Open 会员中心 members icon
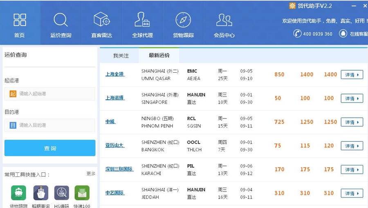Viewport: 368px width, 208px height. 224,20
